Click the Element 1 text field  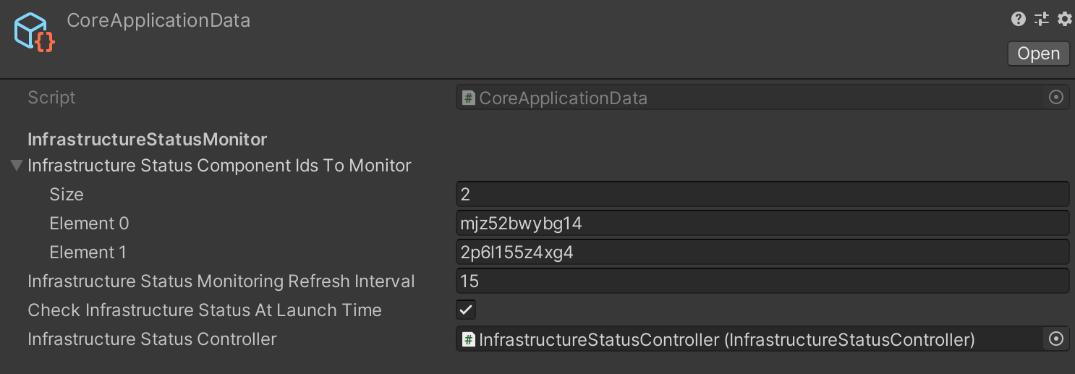[762, 252]
